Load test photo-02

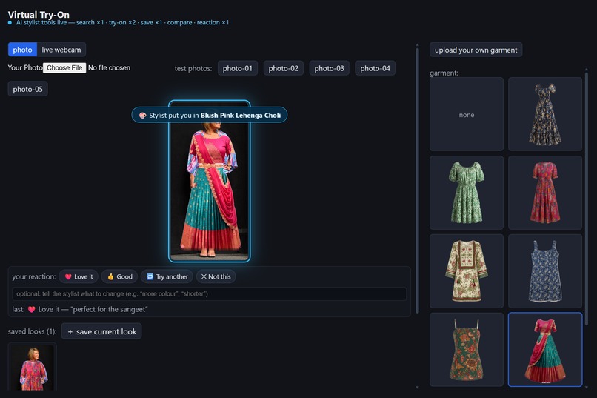pyautogui.click(x=283, y=68)
